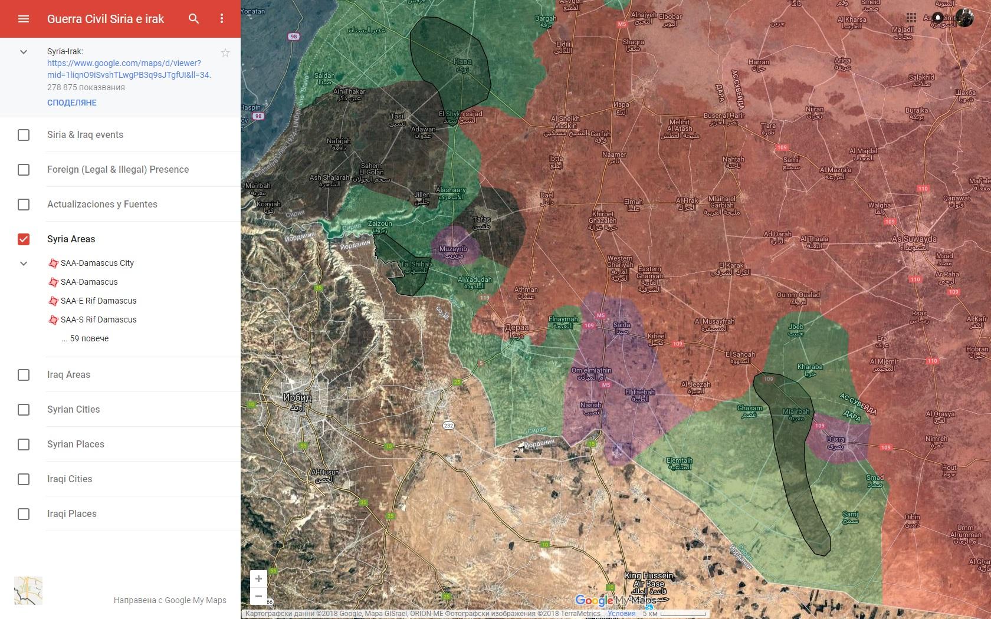Enable the Iraqi Cities layer checkbox
This screenshot has height=619, width=991.
click(24, 479)
